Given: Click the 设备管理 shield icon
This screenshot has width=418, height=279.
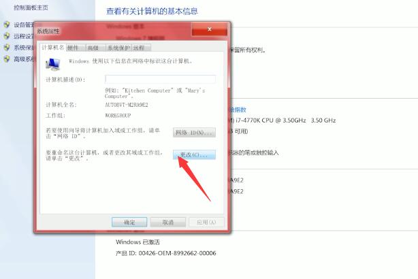Looking at the screenshot, I should click(x=7, y=24).
